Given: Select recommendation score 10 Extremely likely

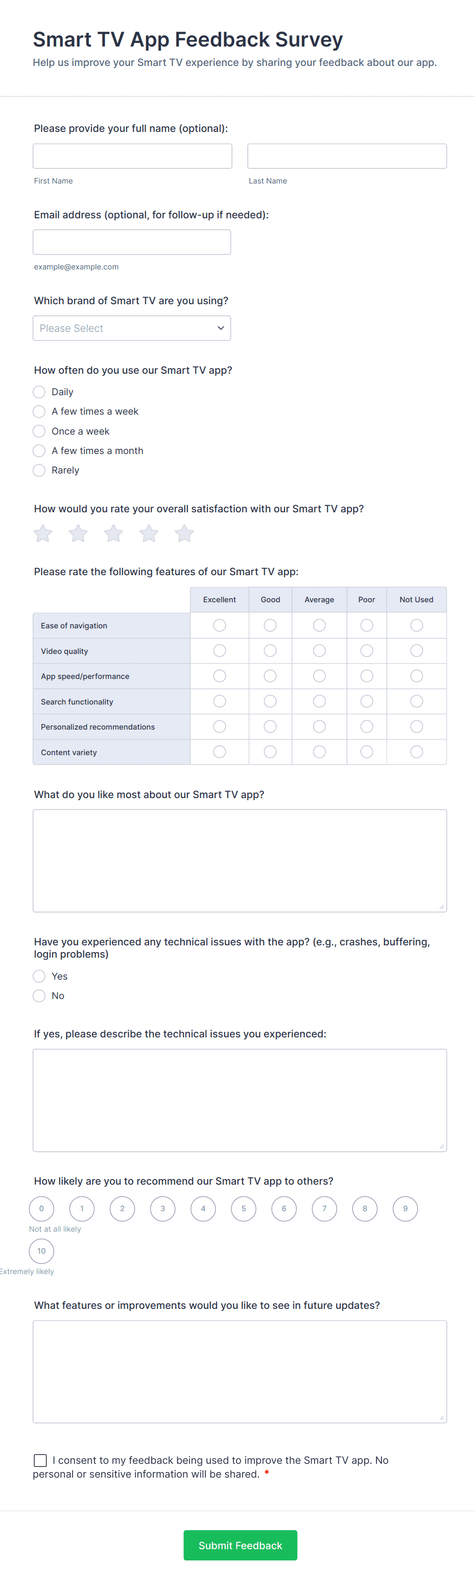Looking at the screenshot, I should point(41,1251).
